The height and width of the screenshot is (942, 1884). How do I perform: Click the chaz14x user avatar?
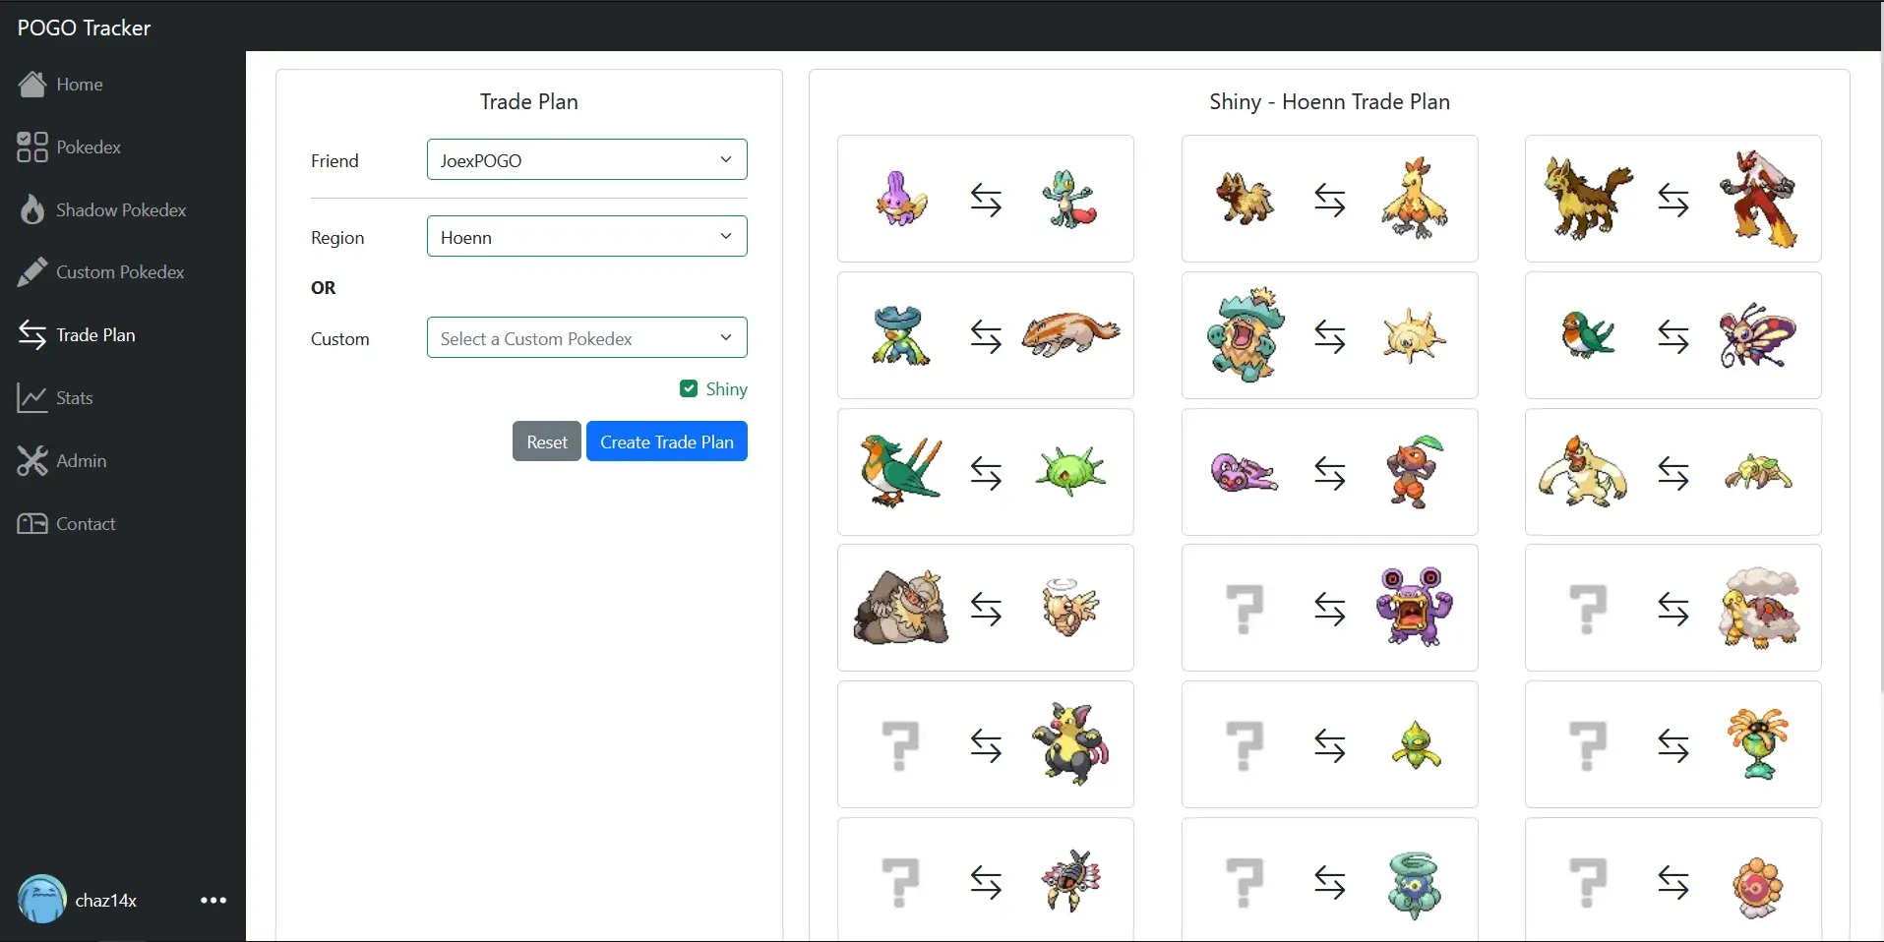(x=41, y=900)
